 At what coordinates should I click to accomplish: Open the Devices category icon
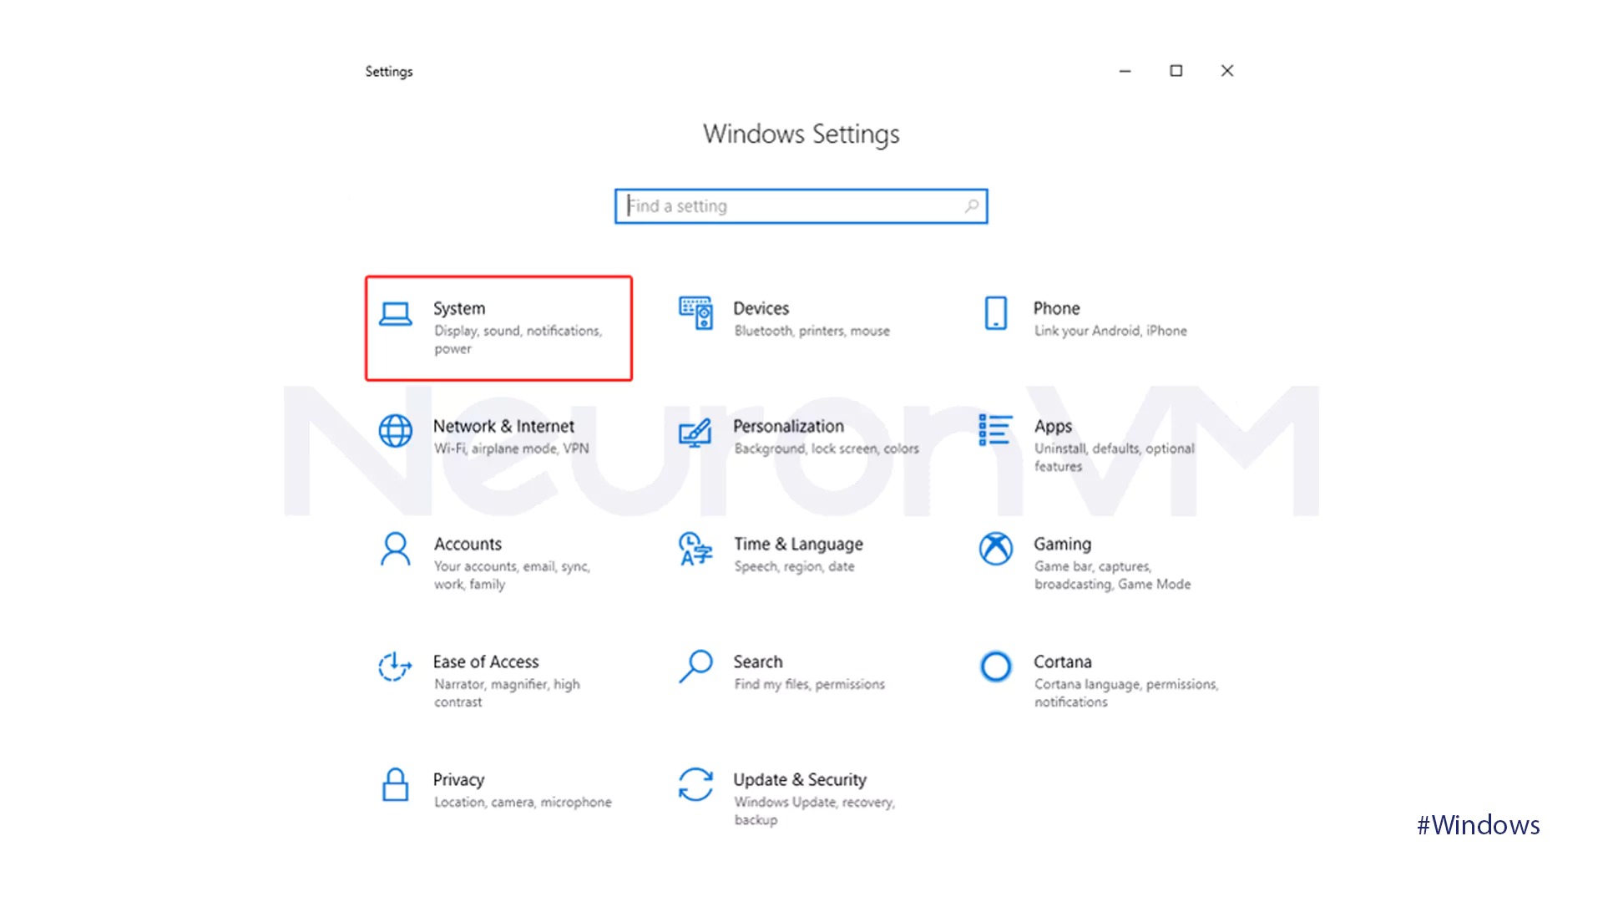pyautogui.click(x=695, y=313)
